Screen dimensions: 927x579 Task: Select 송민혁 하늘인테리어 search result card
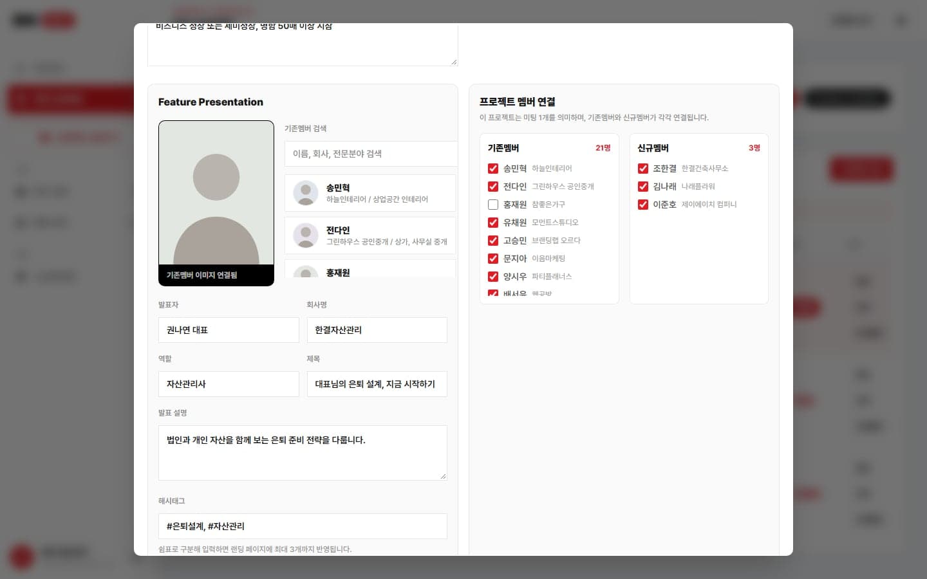tap(370, 193)
